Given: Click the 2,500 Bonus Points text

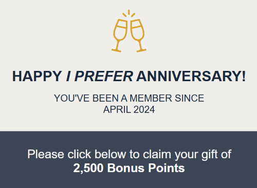Looking at the screenshot, I should 129,168.
